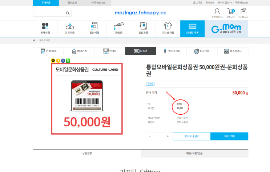
Task: Click the 50,000 원 sale price
Action: [240, 93]
